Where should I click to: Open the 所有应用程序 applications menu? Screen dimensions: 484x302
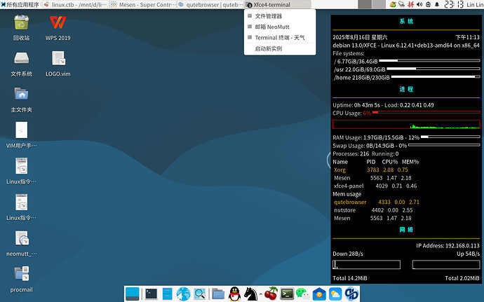[24, 5]
